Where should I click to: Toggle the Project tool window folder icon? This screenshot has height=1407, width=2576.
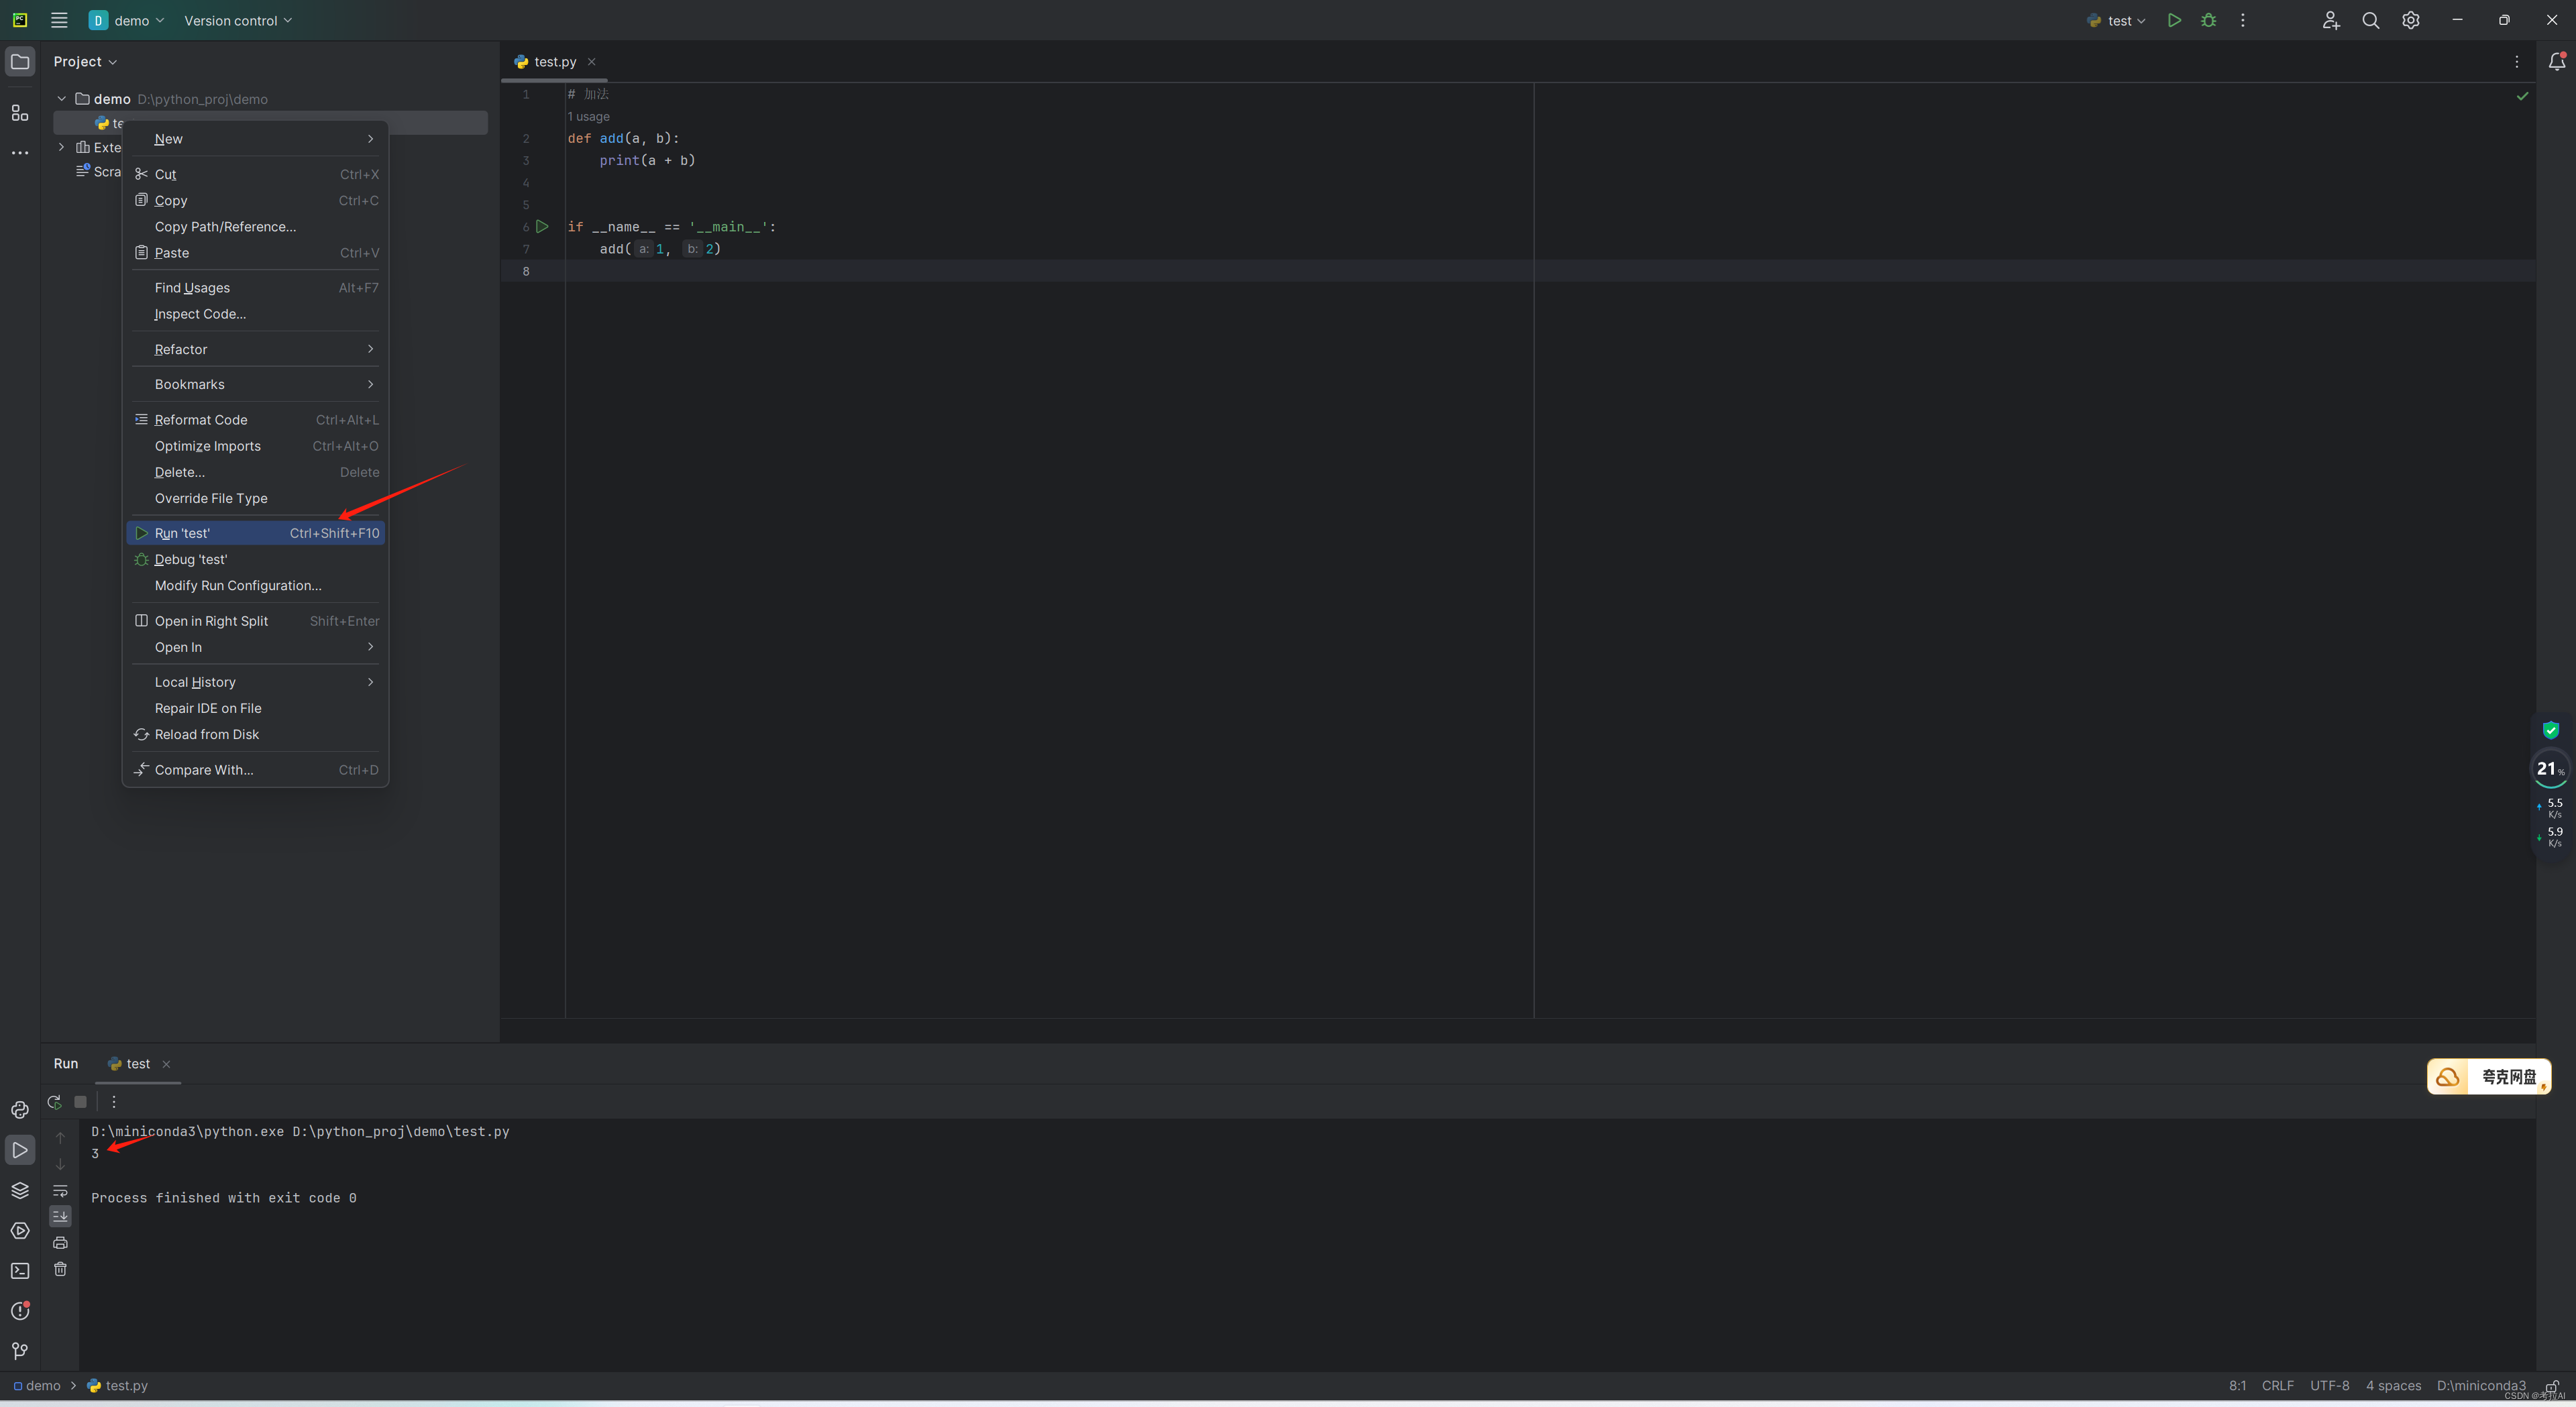(20, 61)
